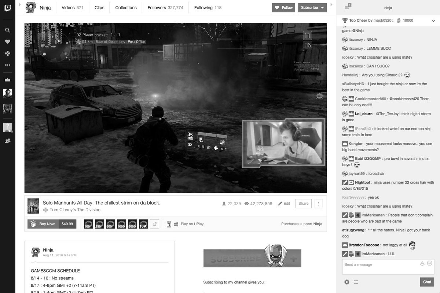Screen dimensions: 440x293
Task: Switch to the Clips tab
Action: pos(99,8)
